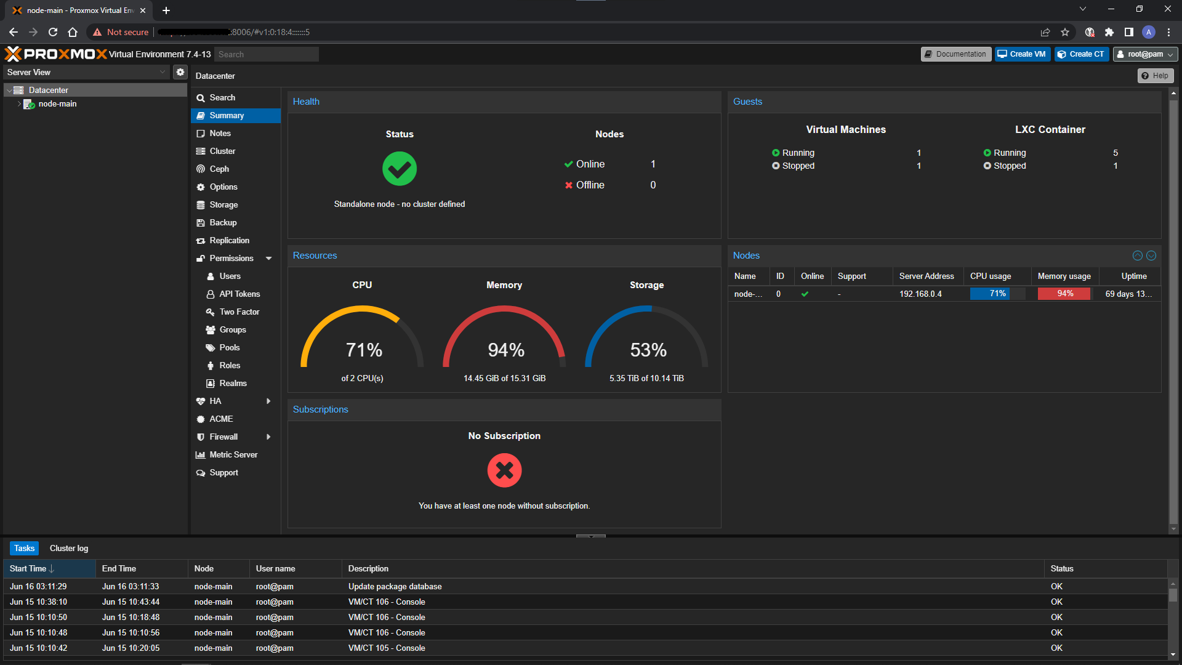Bookmark this page with the star icon
The width and height of the screenshot is (1182, 665).
click(x=1065, y=32)
